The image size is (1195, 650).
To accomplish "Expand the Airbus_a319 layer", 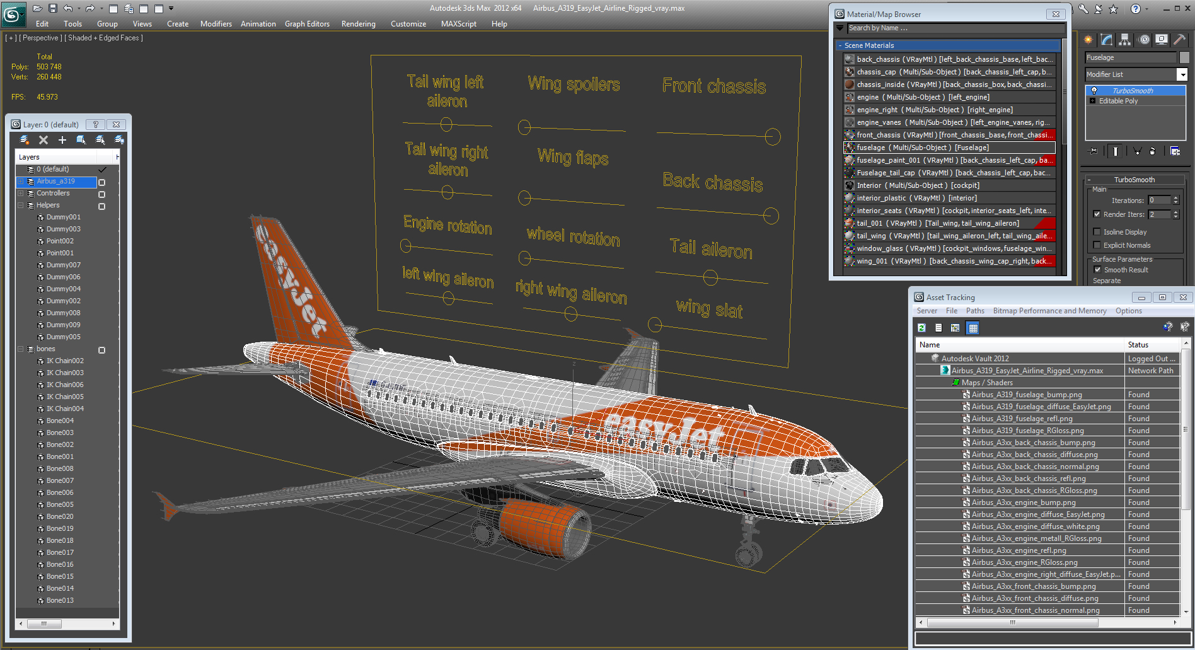I will coord(20,182).
